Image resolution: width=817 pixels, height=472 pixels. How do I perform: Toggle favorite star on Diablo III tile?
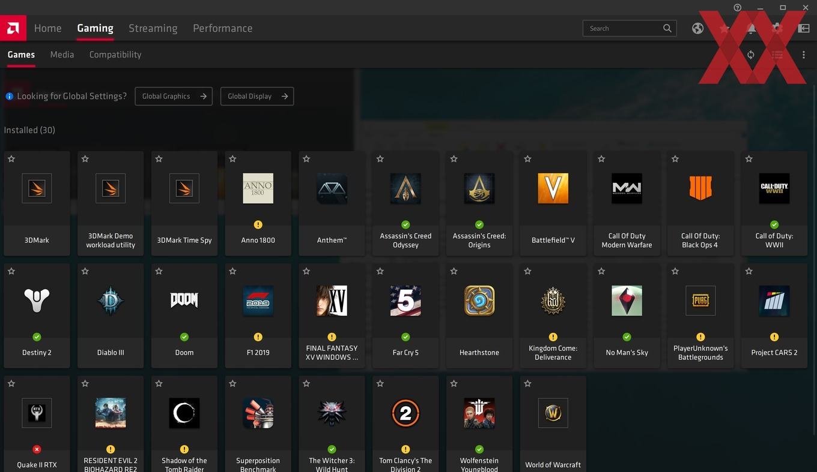pos(85,271)
